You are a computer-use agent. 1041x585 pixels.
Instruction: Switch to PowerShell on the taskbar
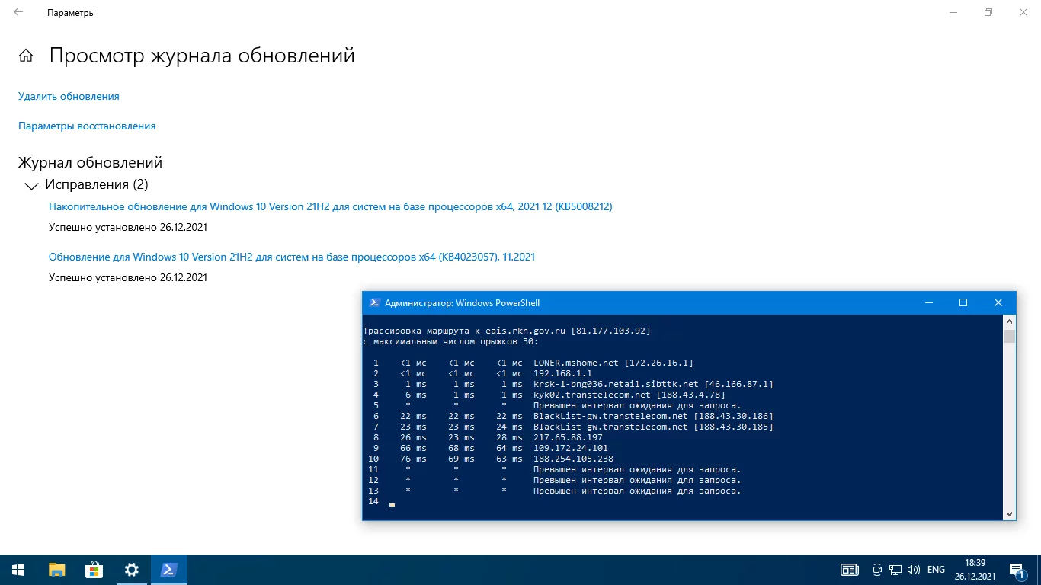click(169, 570)
